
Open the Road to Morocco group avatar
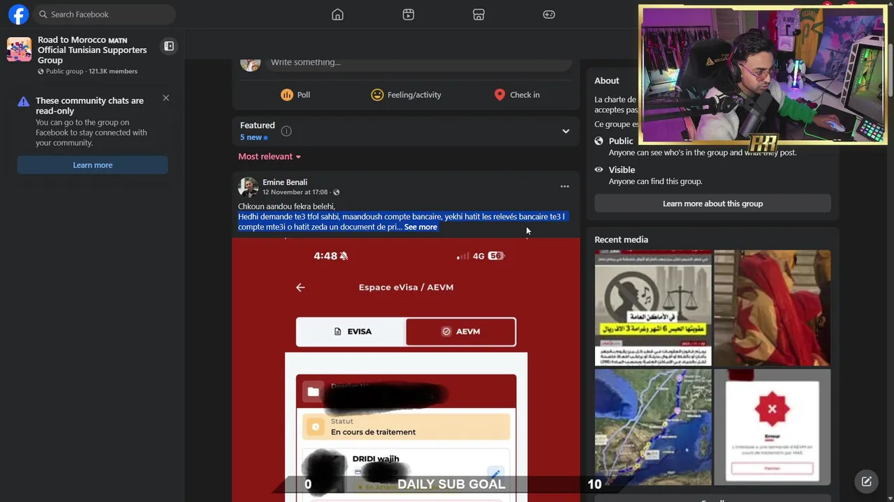click(x=19, y=50)
